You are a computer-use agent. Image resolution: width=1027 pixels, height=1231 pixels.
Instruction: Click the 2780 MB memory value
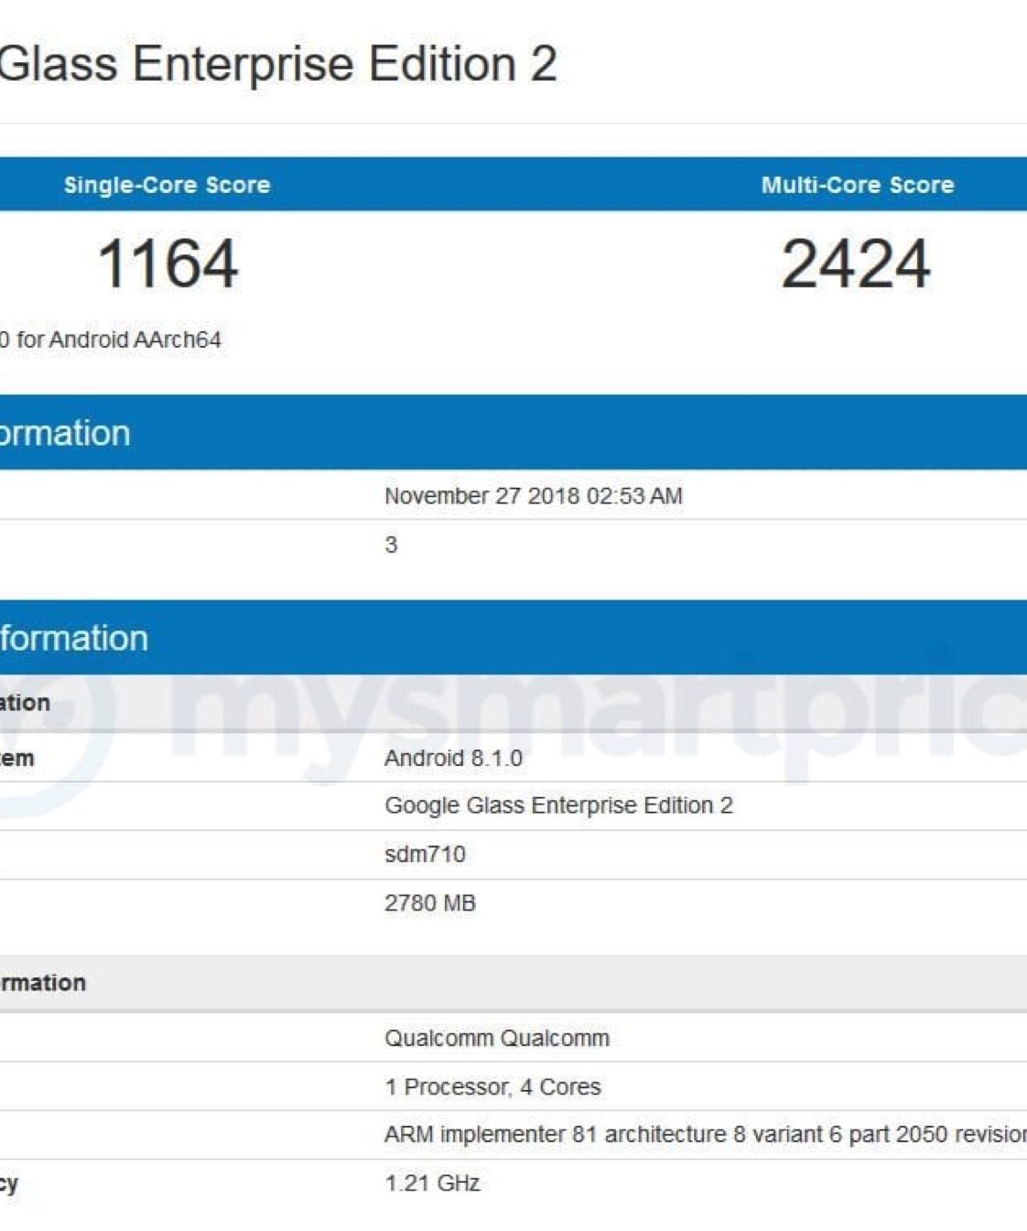pyautogui.click(x=429, y=903)
